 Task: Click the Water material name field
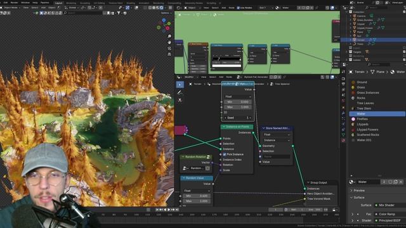tap(369, 182)
